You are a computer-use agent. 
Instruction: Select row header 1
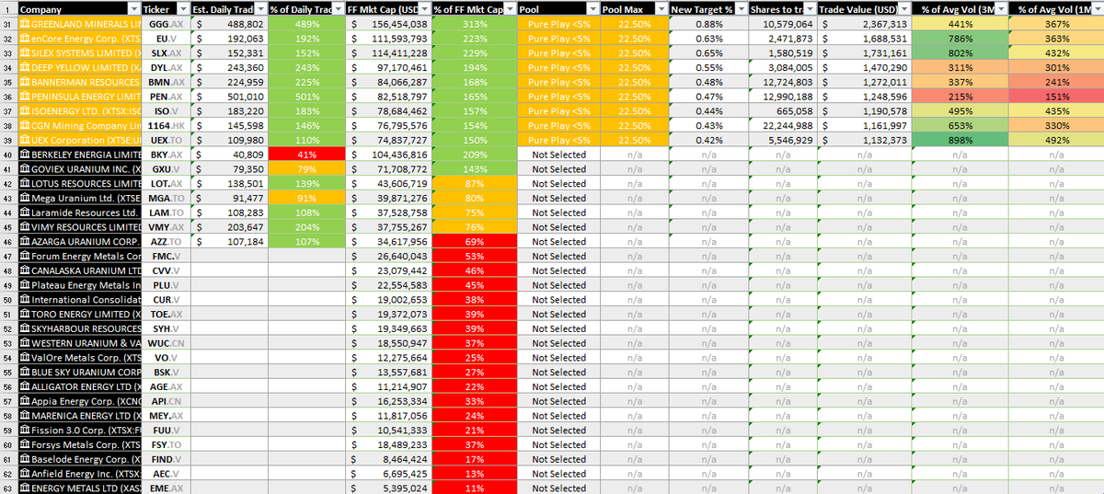pyautogui.click(x=8, y=9)
